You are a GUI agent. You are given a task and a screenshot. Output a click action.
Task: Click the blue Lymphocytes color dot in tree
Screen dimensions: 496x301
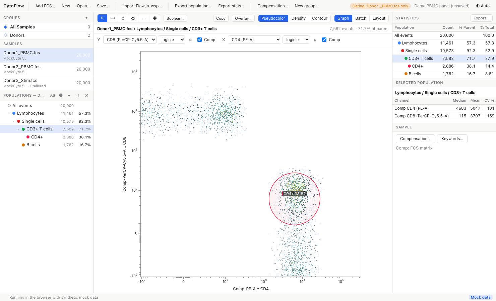coord(14,113)
